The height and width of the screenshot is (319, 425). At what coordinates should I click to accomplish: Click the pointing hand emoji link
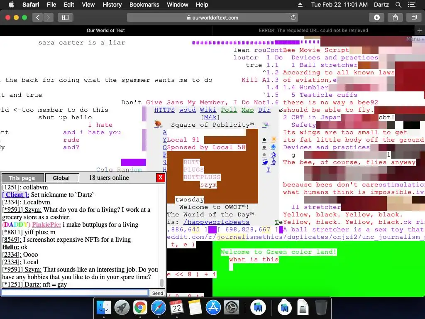(x=274, y=162)
